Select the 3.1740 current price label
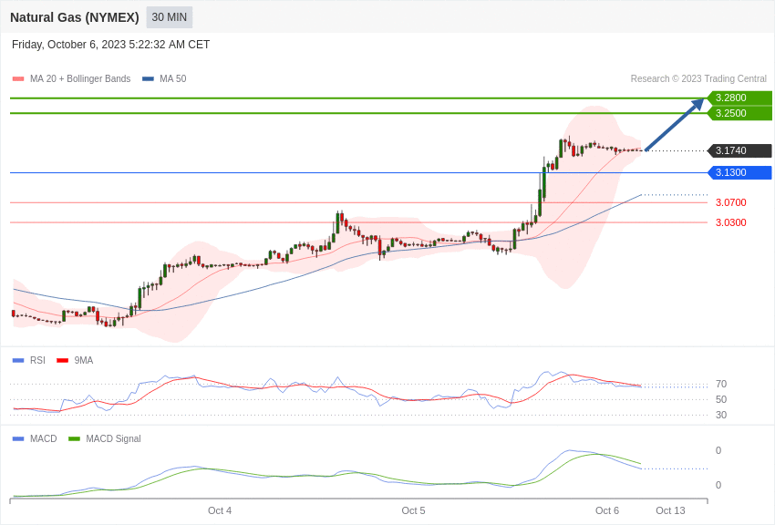The image size is (775, 525). click(x=739, y=150)
